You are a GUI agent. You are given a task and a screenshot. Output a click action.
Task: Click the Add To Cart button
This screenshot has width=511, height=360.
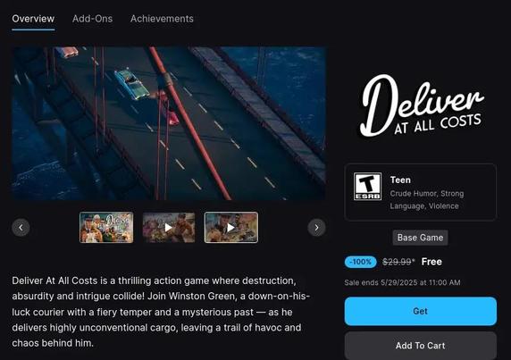421,346
